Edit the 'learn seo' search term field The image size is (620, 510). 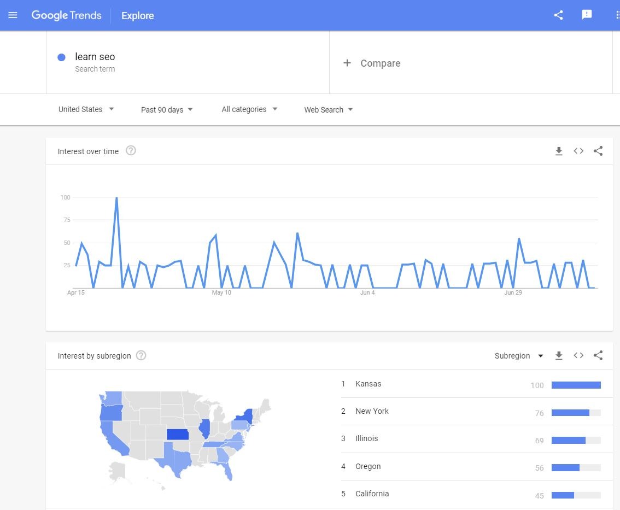(188, 62)
